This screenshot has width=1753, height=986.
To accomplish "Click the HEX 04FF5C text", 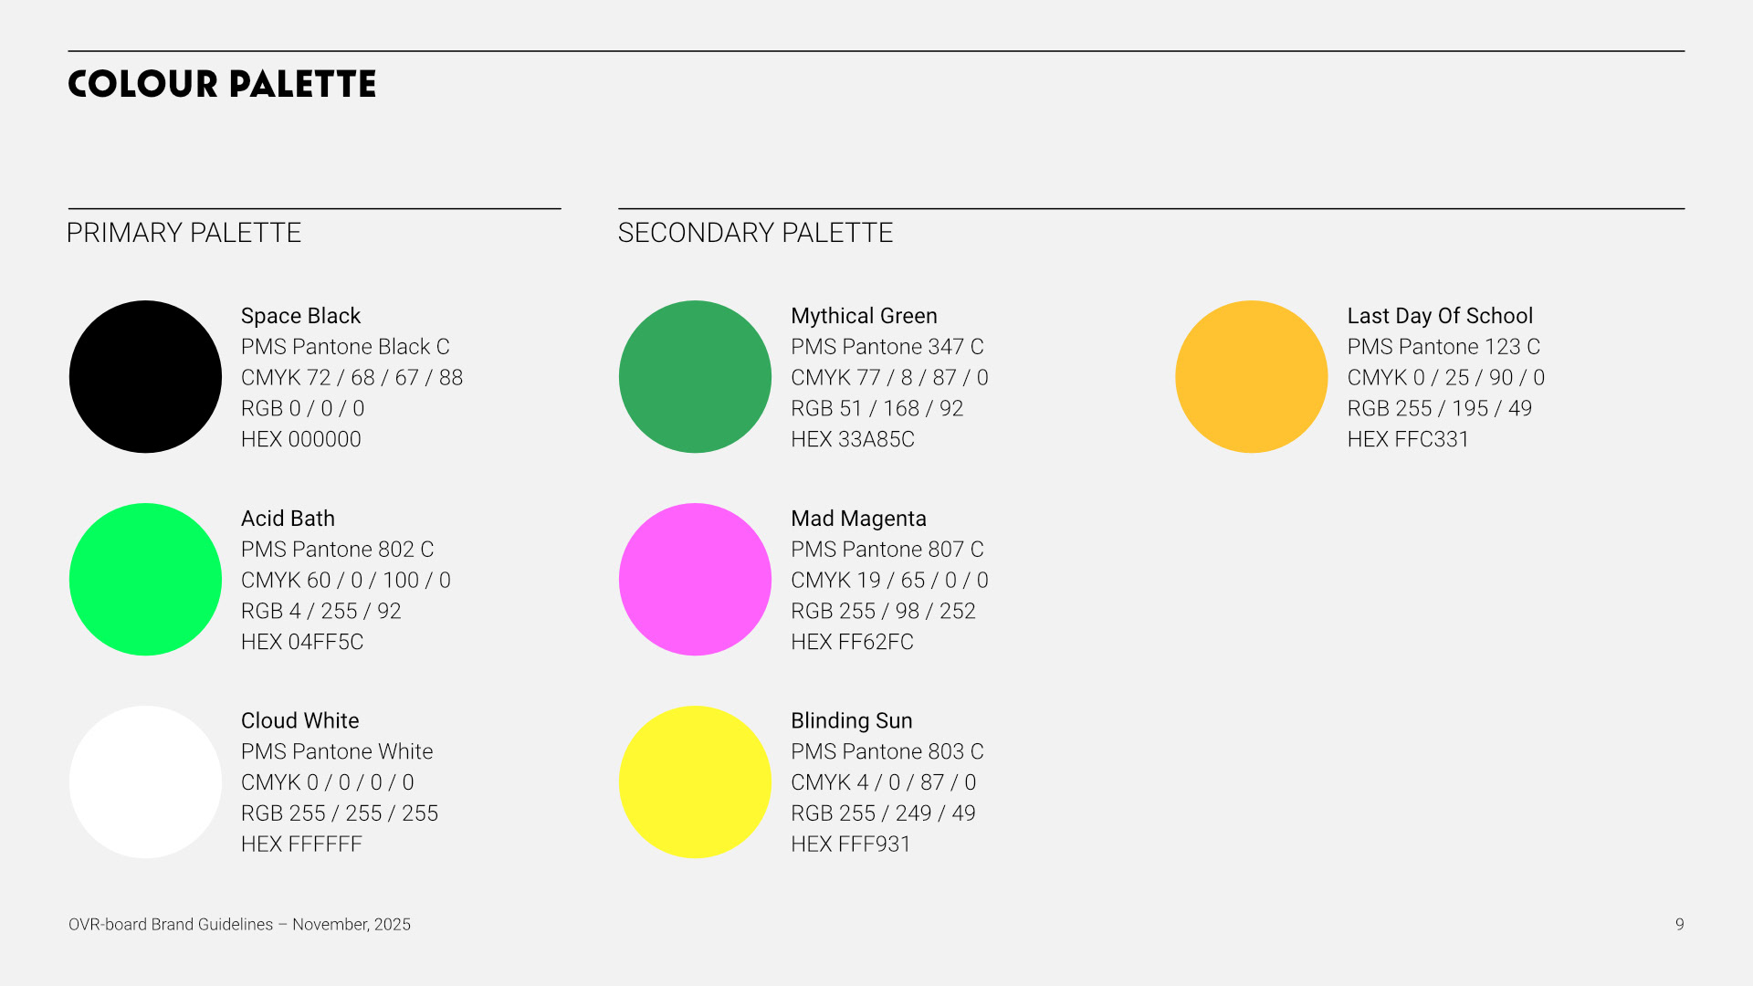I will point(302,642).
